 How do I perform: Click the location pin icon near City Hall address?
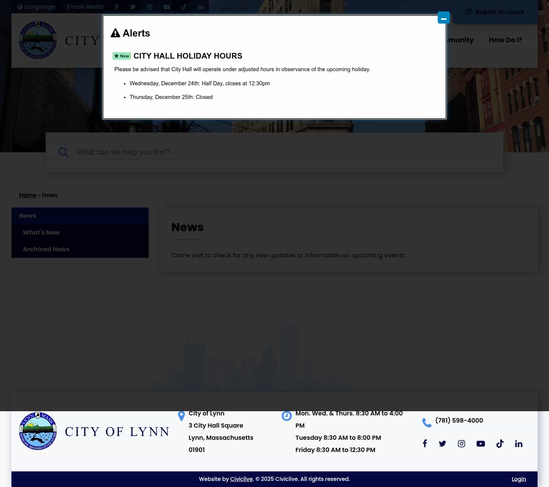tap(181, 416)
